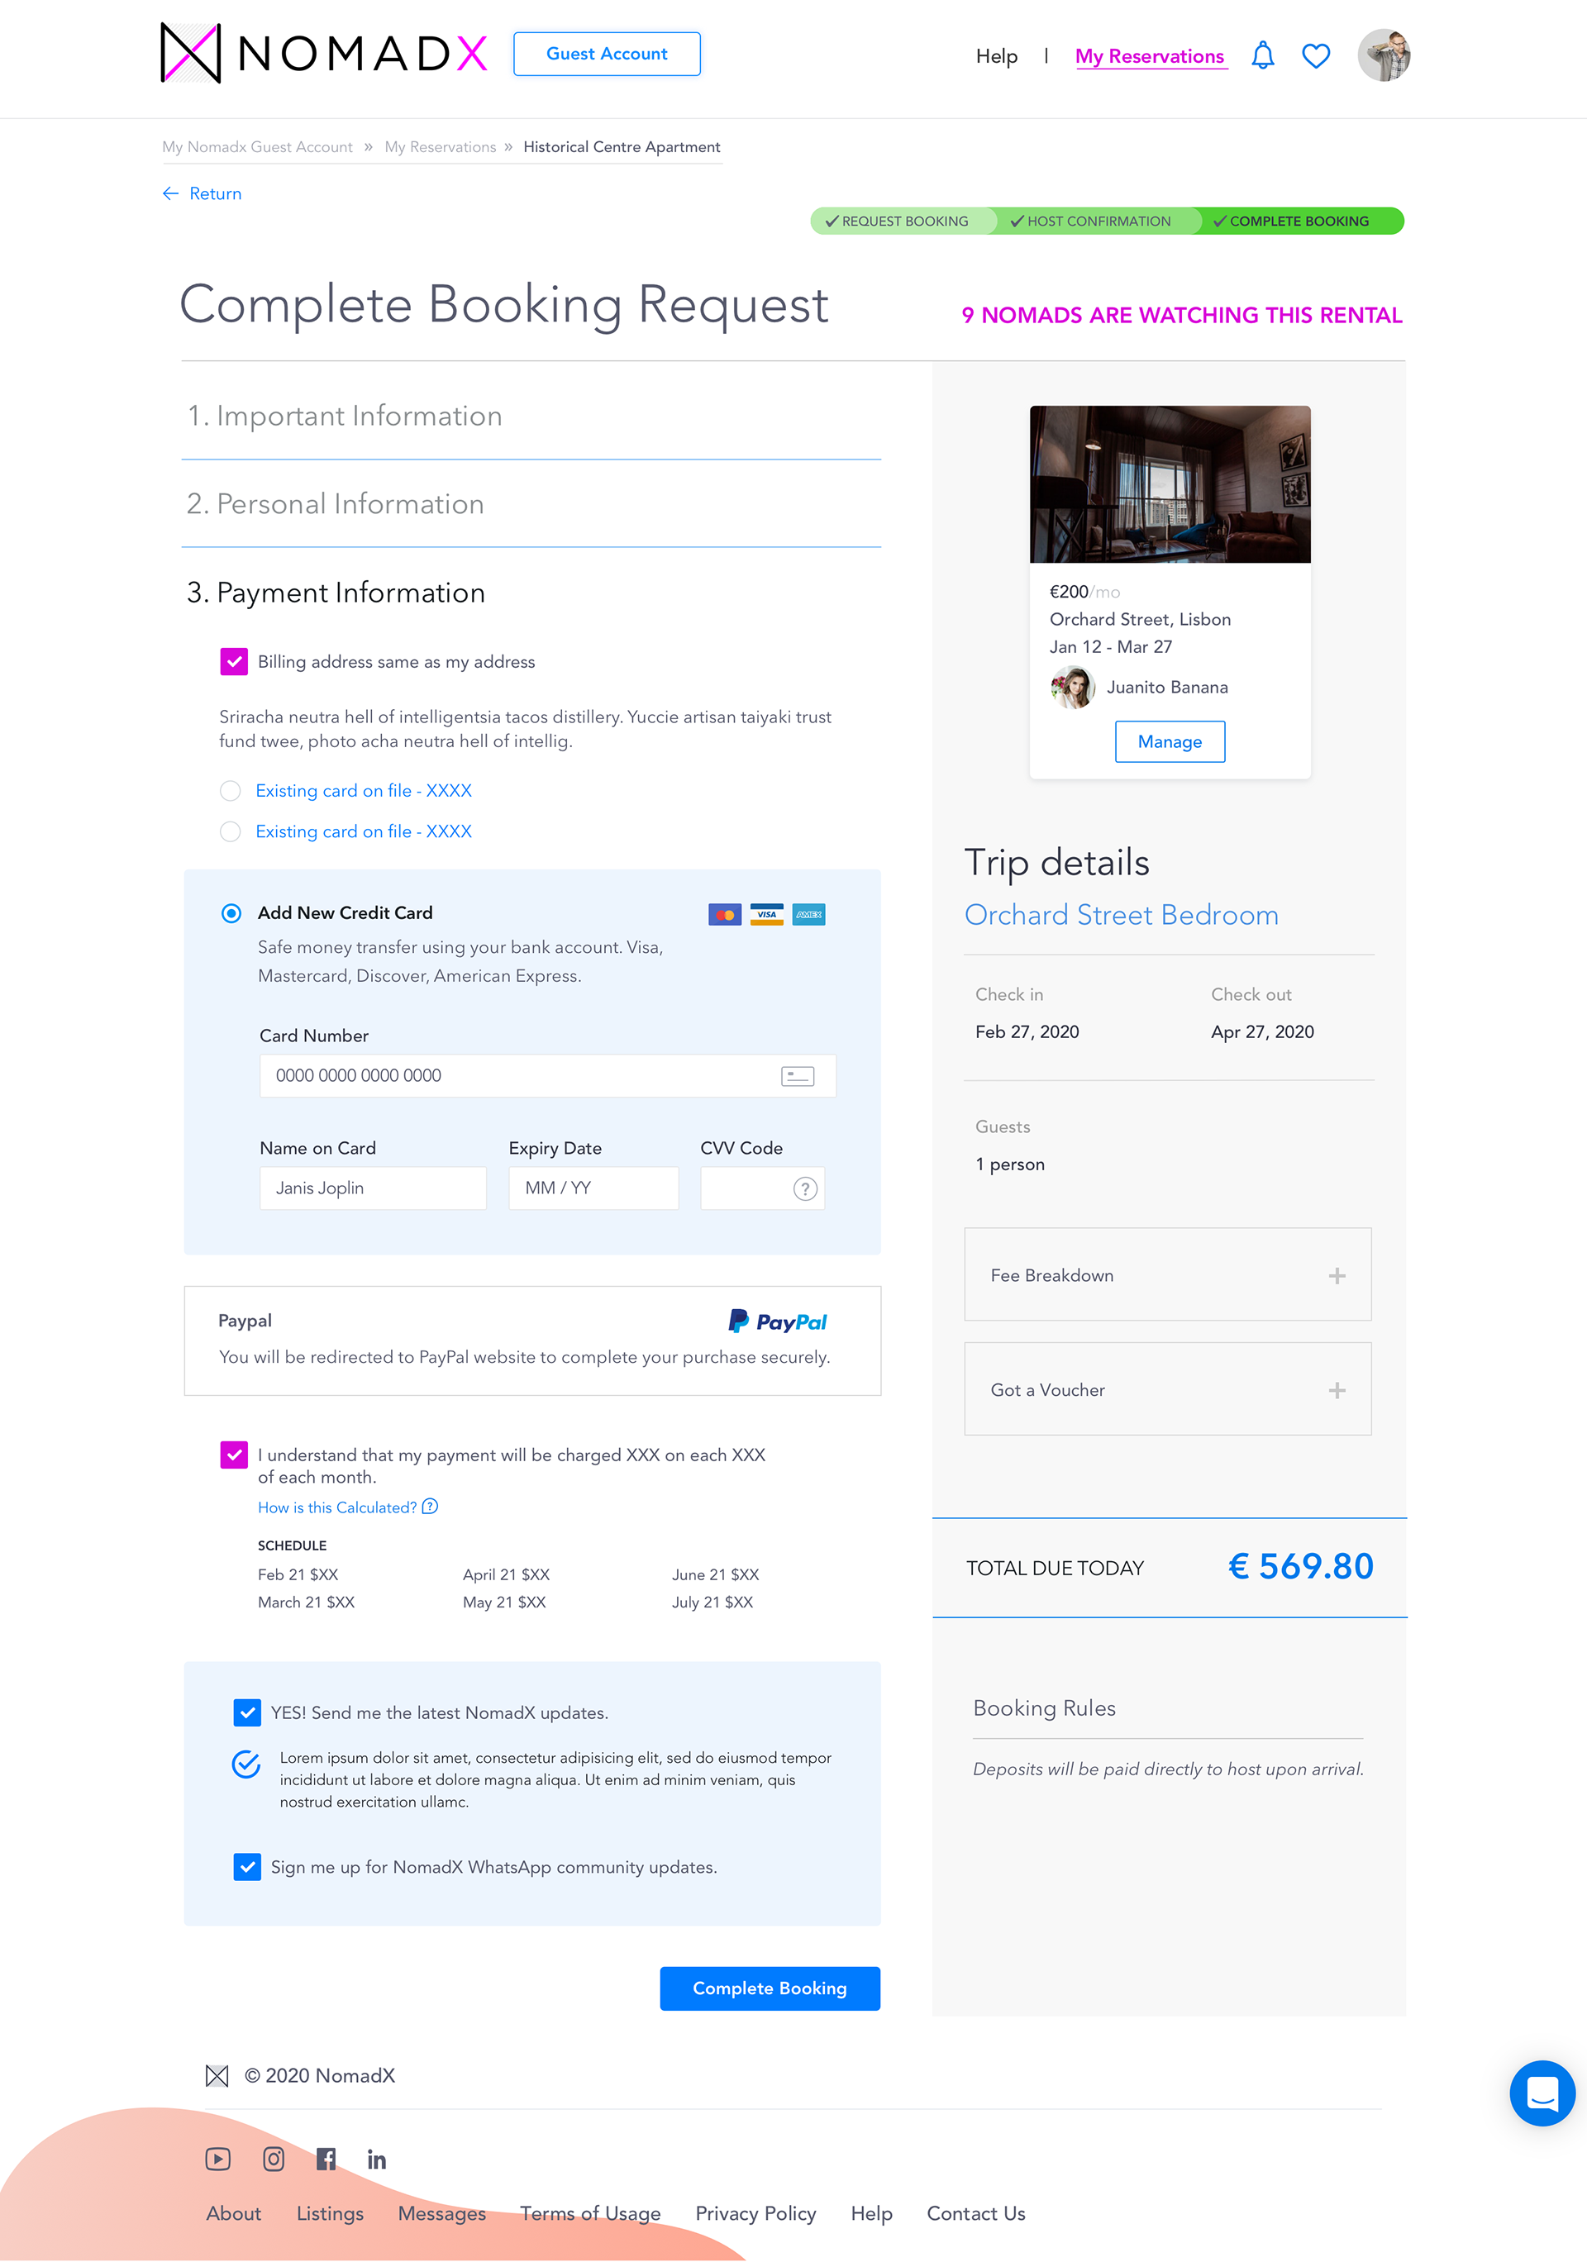Open Terms of Usage footer link

pyautogui.click(x=590, y=2214)
